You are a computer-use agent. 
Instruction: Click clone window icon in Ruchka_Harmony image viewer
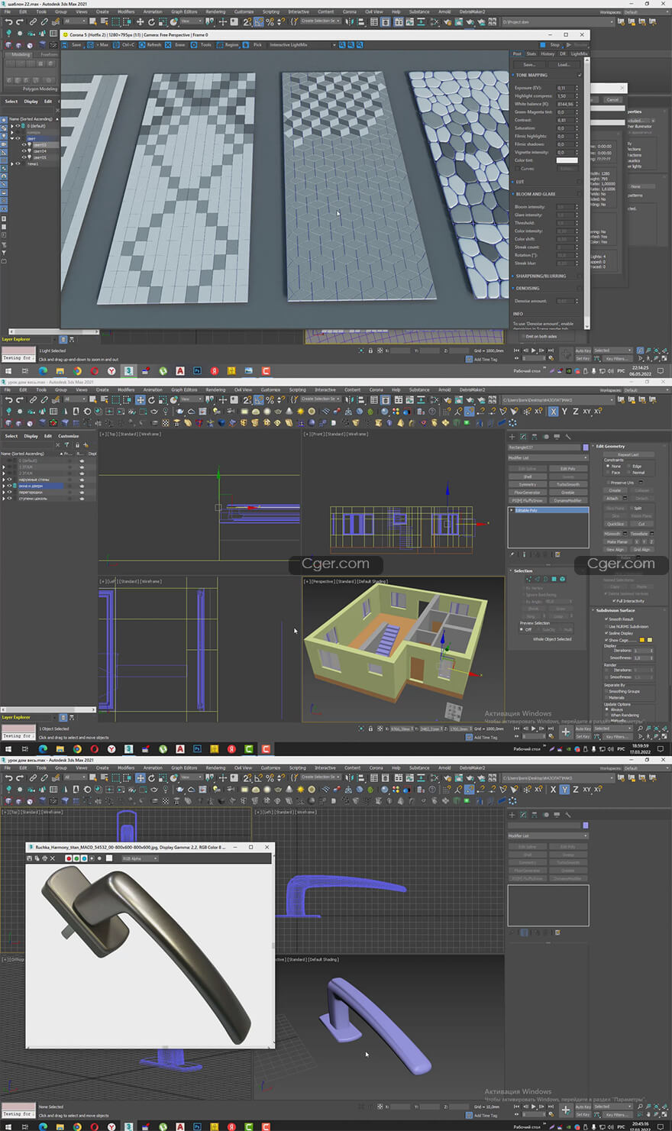tap(37, 858)
